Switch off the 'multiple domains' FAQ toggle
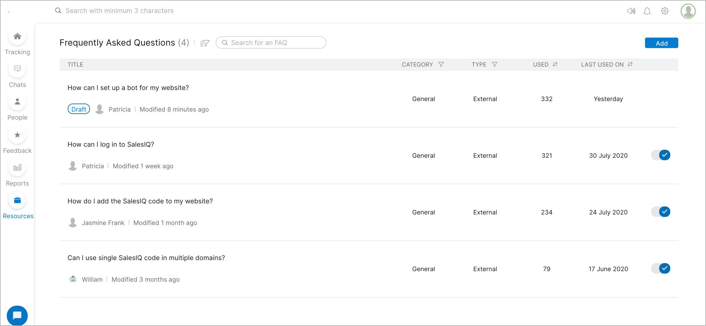The image size is (706, 326). (661, 268)
